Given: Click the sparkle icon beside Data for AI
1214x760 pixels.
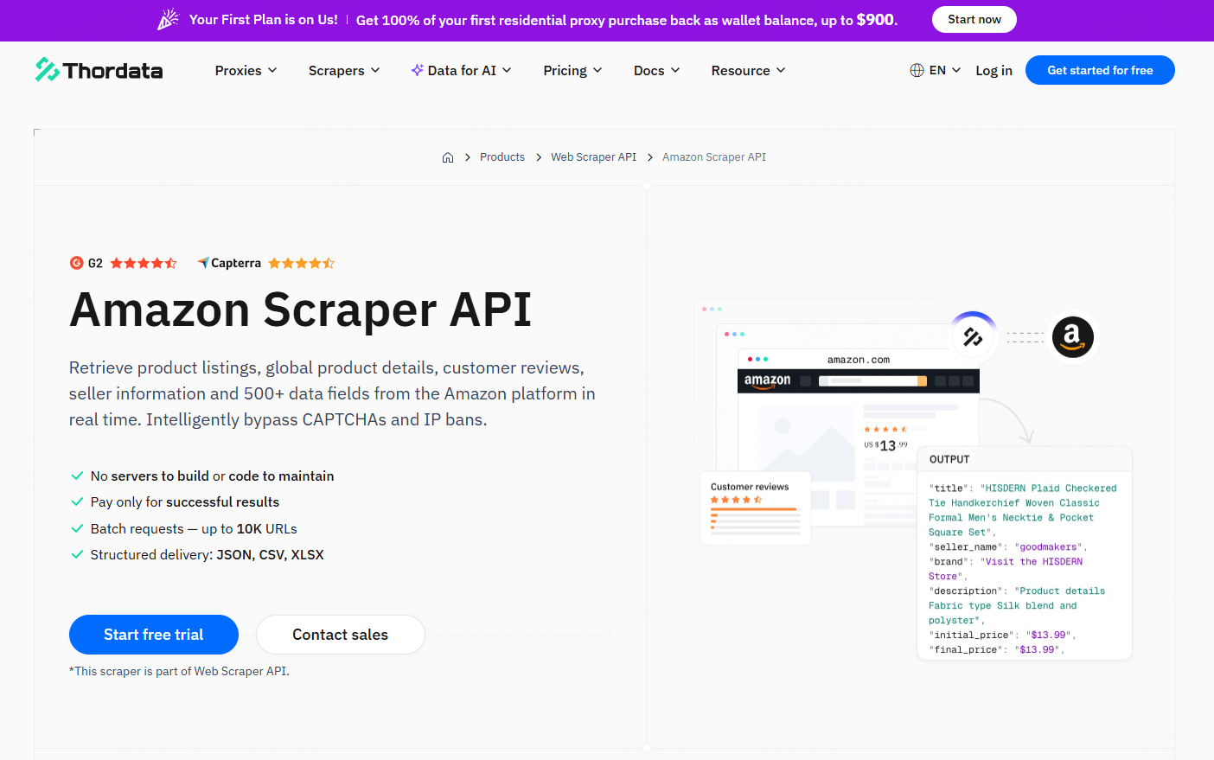Looking at the screenshot, I should 417,70.
